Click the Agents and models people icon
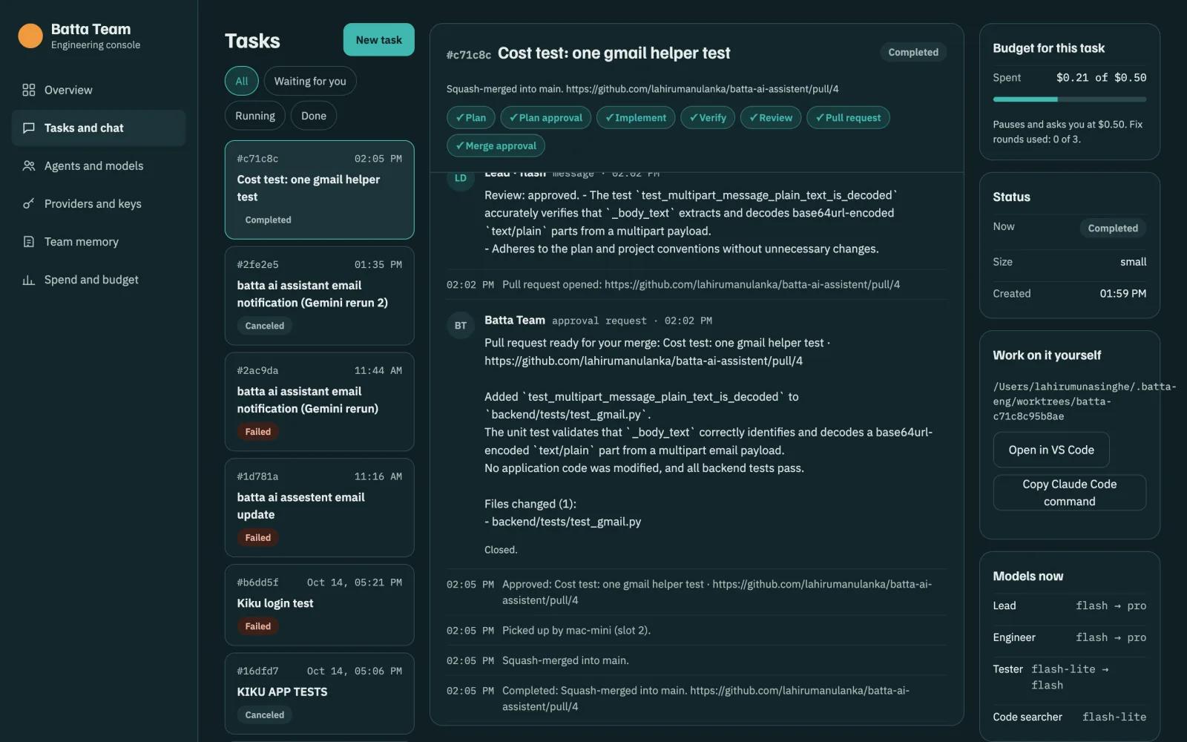Viewport: 1187px width, 742px height. coord(29,165)
